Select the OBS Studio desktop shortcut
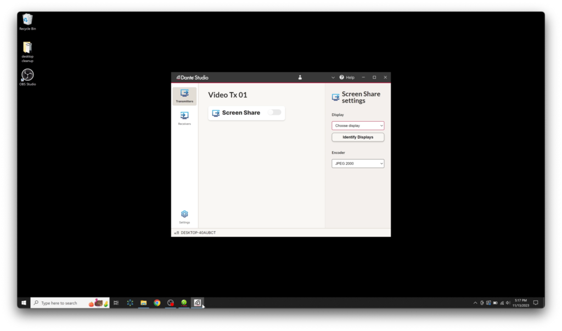562x331 pixels. click(x=27, y=77)
